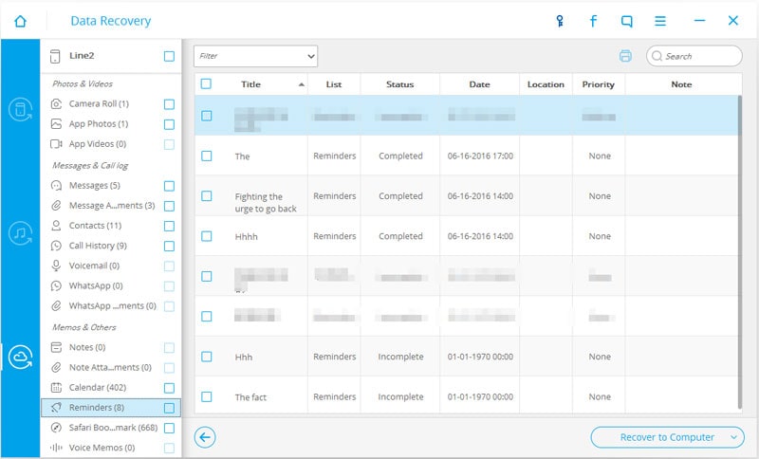759x459 pixels.
Task: Open Safari Bookmark (668) category
Action: [113, 428]
